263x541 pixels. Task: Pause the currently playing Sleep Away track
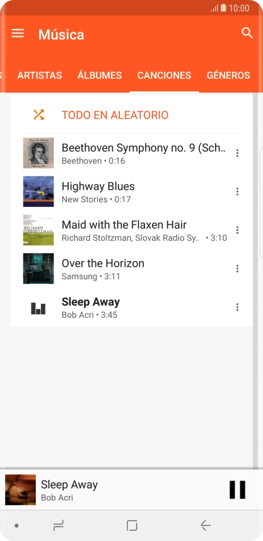pos(238,489)
